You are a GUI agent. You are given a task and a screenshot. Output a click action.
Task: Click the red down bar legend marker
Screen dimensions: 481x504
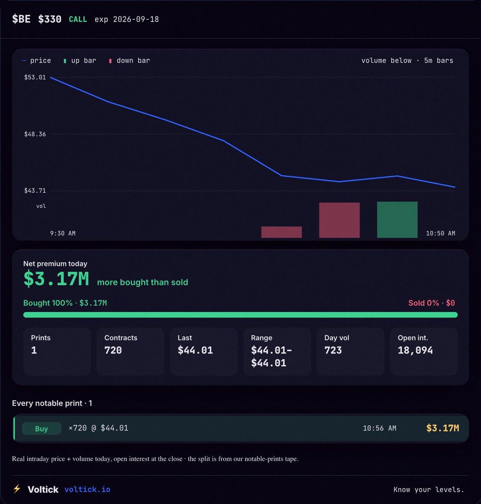click(110, 61)
